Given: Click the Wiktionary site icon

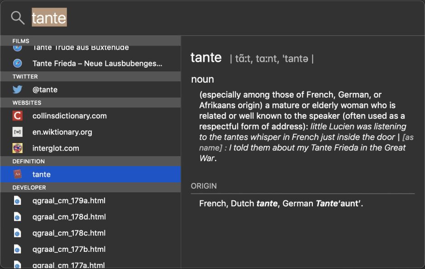Looking at the screenshot, I should click(18, 132).
